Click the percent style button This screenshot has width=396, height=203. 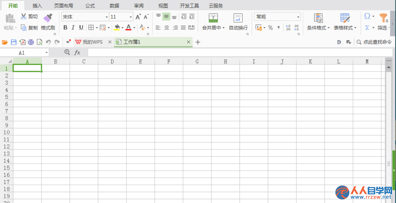click(270, 28)
